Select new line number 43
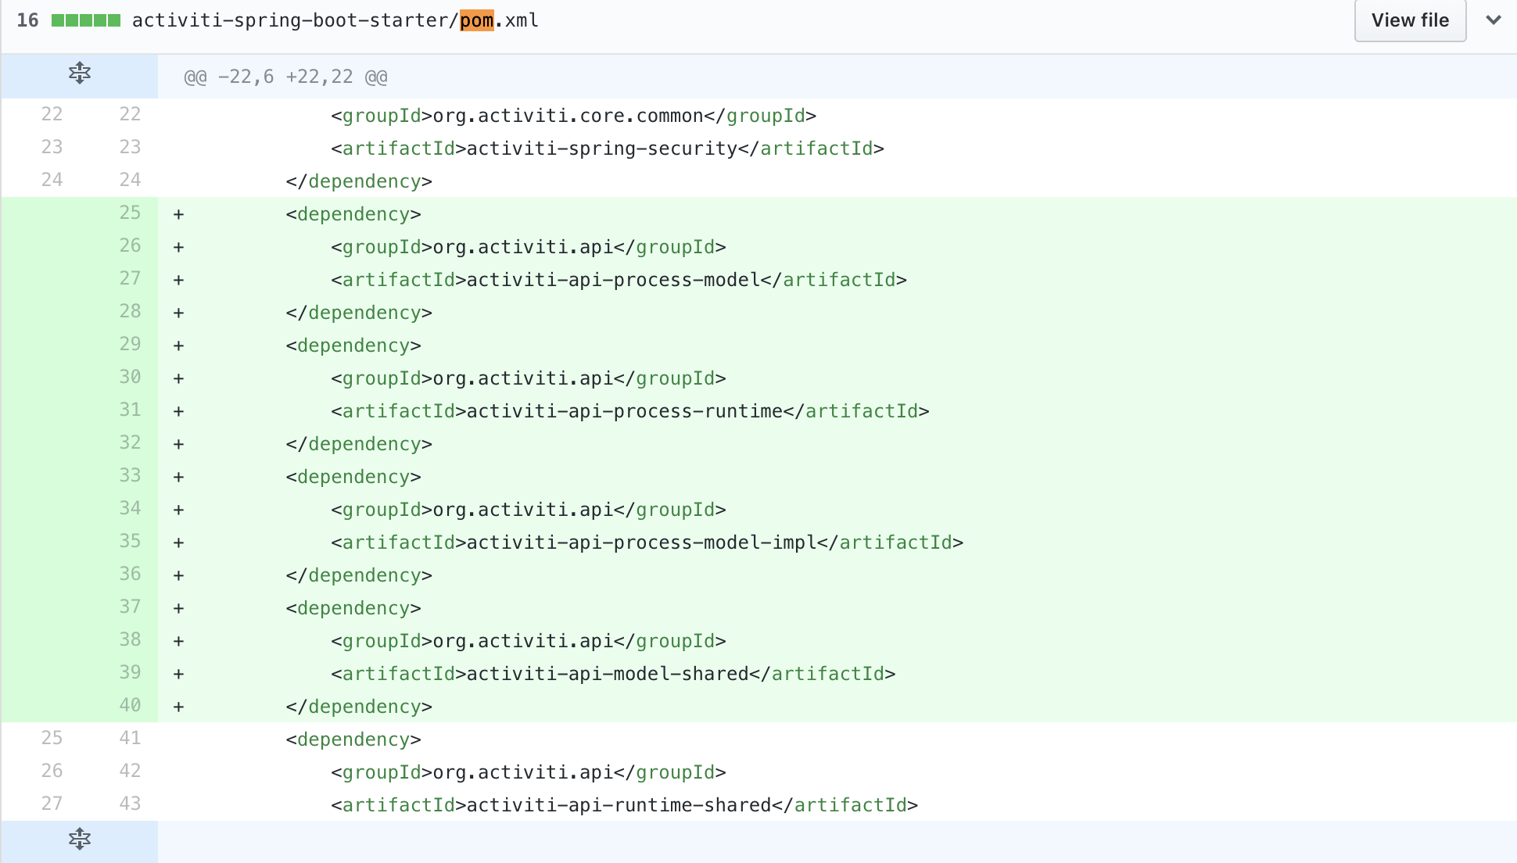Image resolution: width=1517 pixels, height=863 pixels. [x=130, y=804]
